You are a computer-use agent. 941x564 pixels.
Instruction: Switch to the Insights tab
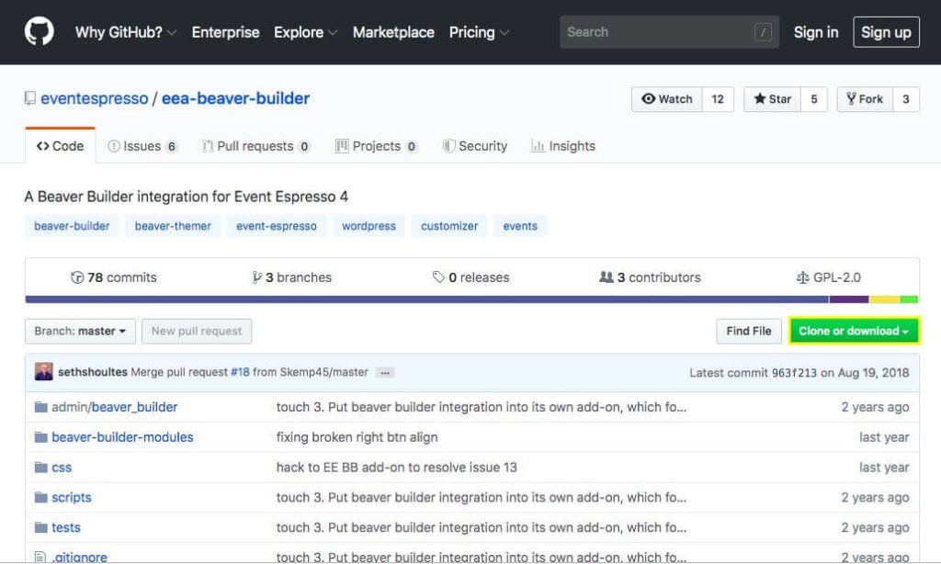[563, 146]
